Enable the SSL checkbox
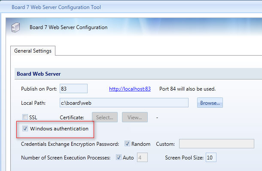 click(x=25, y=117)
